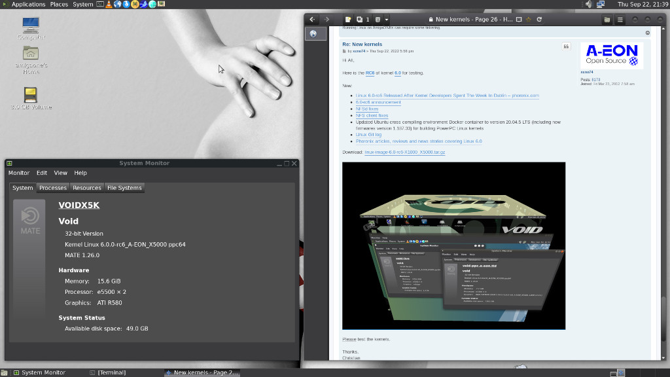The height and width of the screenshot is (377, 670).
Task: Open the NFSd fixes link
Action: pyautogui.click(x=367, y=109)
